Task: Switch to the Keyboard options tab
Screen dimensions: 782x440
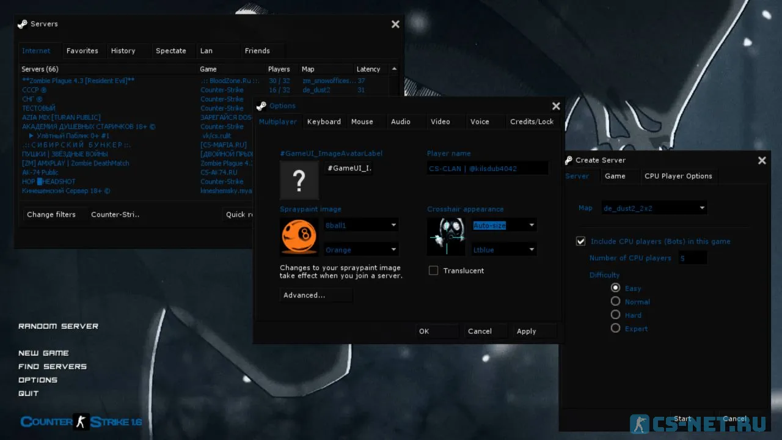Action: [x=324, y=122]
